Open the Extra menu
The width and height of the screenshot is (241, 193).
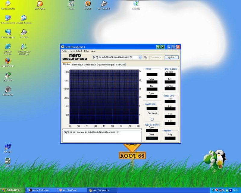(87, 51)
